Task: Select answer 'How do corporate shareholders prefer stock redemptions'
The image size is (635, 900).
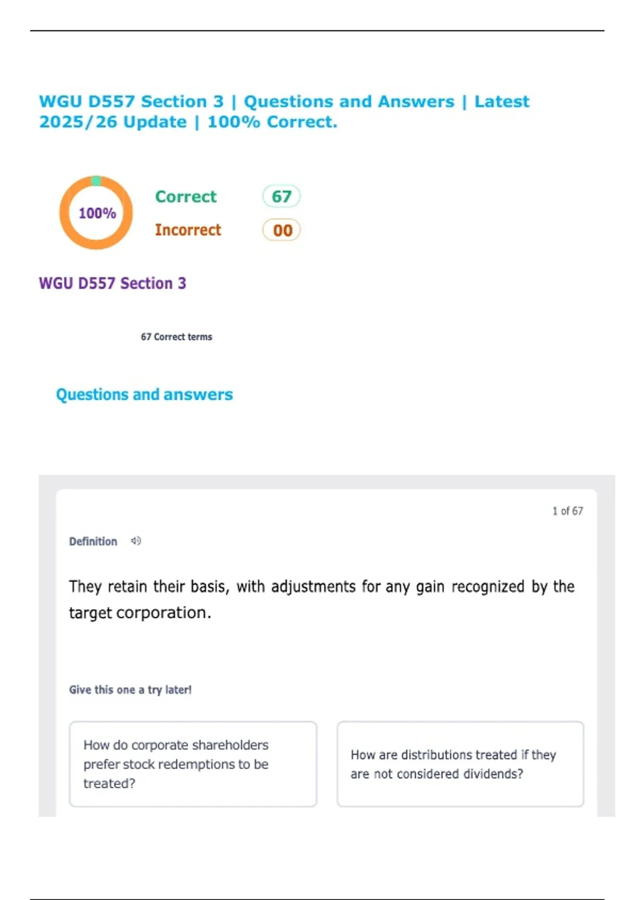Action: click(x=193, y=763)
